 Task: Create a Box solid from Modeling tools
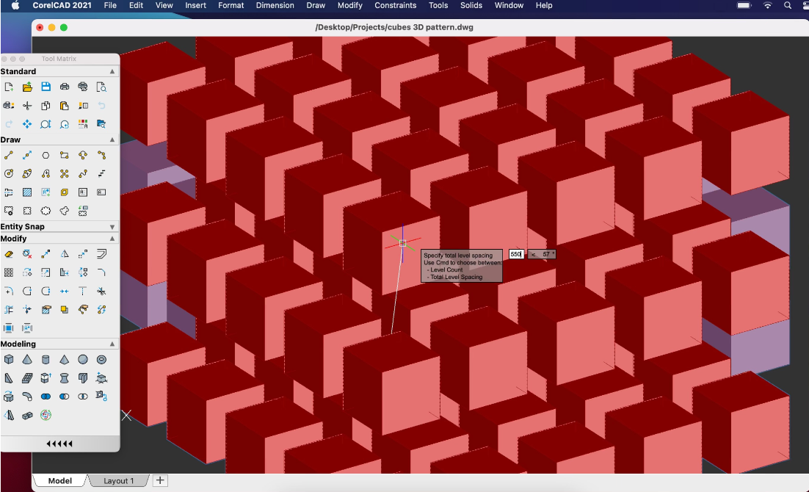[x=9, y=359]
